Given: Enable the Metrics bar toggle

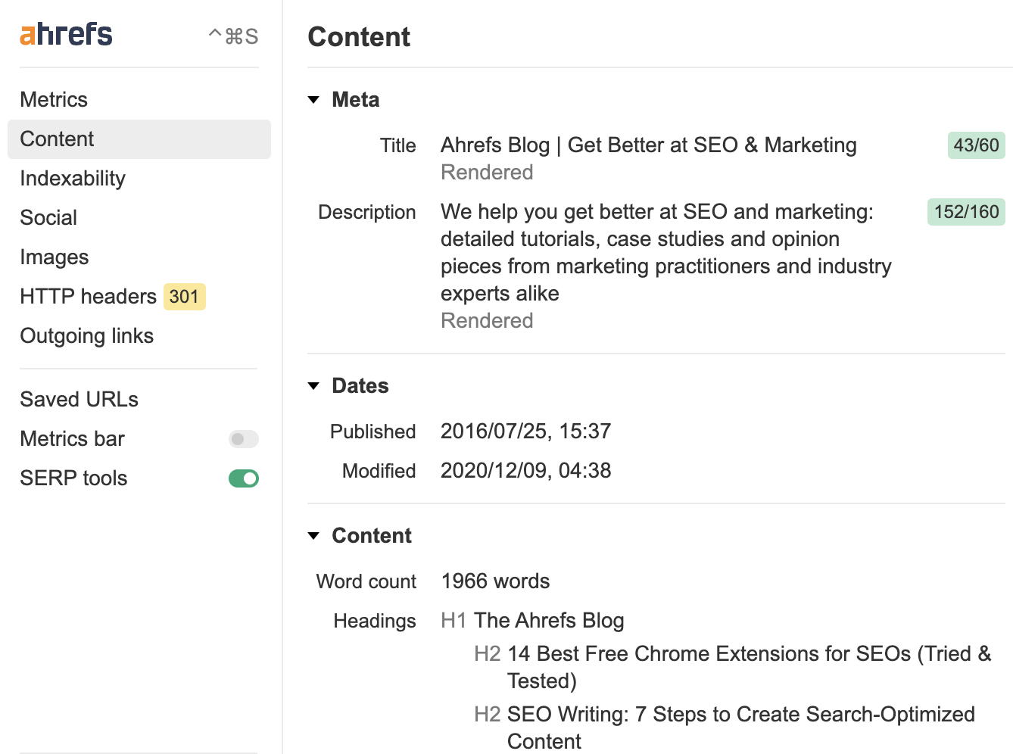Looking at the screenshot, I should pyautogui.click(x=243, y=439).
